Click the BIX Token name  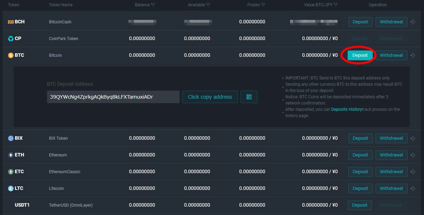point(58,138)
